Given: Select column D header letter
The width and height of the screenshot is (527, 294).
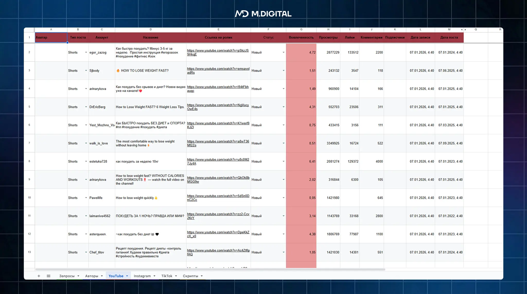Looking at the screenshot, I should [151, 30].
